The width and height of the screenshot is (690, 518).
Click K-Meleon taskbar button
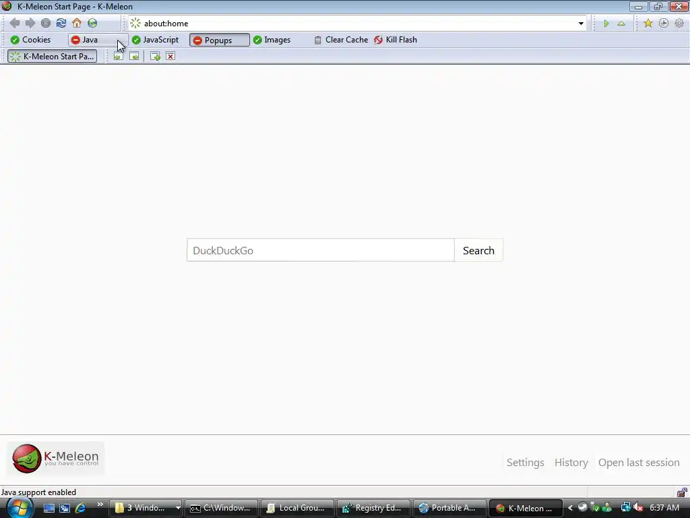click(526, 508)
